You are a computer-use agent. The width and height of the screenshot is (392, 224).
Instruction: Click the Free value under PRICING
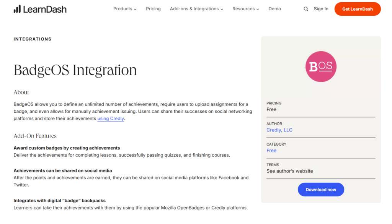pyautogui.click(x=271, y=110)
